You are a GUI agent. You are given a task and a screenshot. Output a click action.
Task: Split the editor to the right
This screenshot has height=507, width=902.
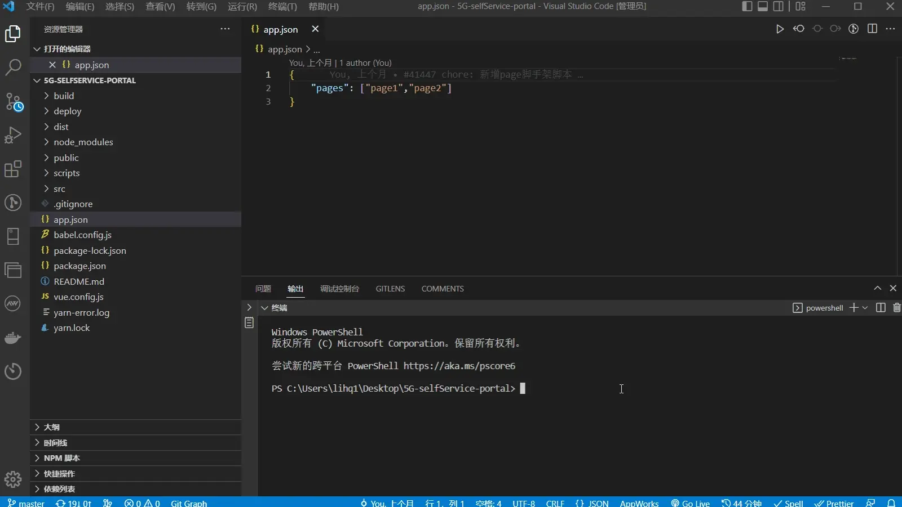(872, 29)
